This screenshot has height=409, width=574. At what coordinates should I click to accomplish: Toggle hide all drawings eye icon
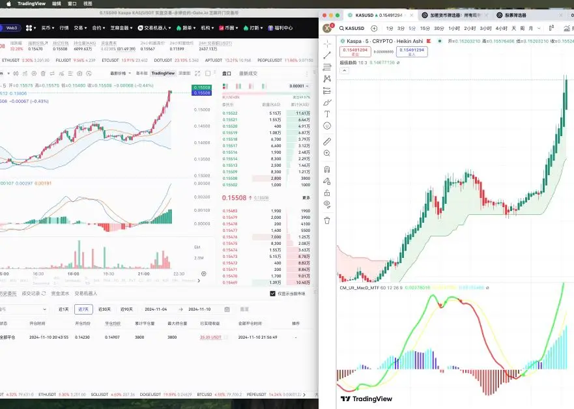[327, 204]
